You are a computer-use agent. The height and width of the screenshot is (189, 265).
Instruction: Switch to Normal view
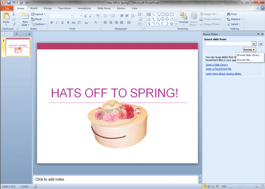[x=204, y=186]
